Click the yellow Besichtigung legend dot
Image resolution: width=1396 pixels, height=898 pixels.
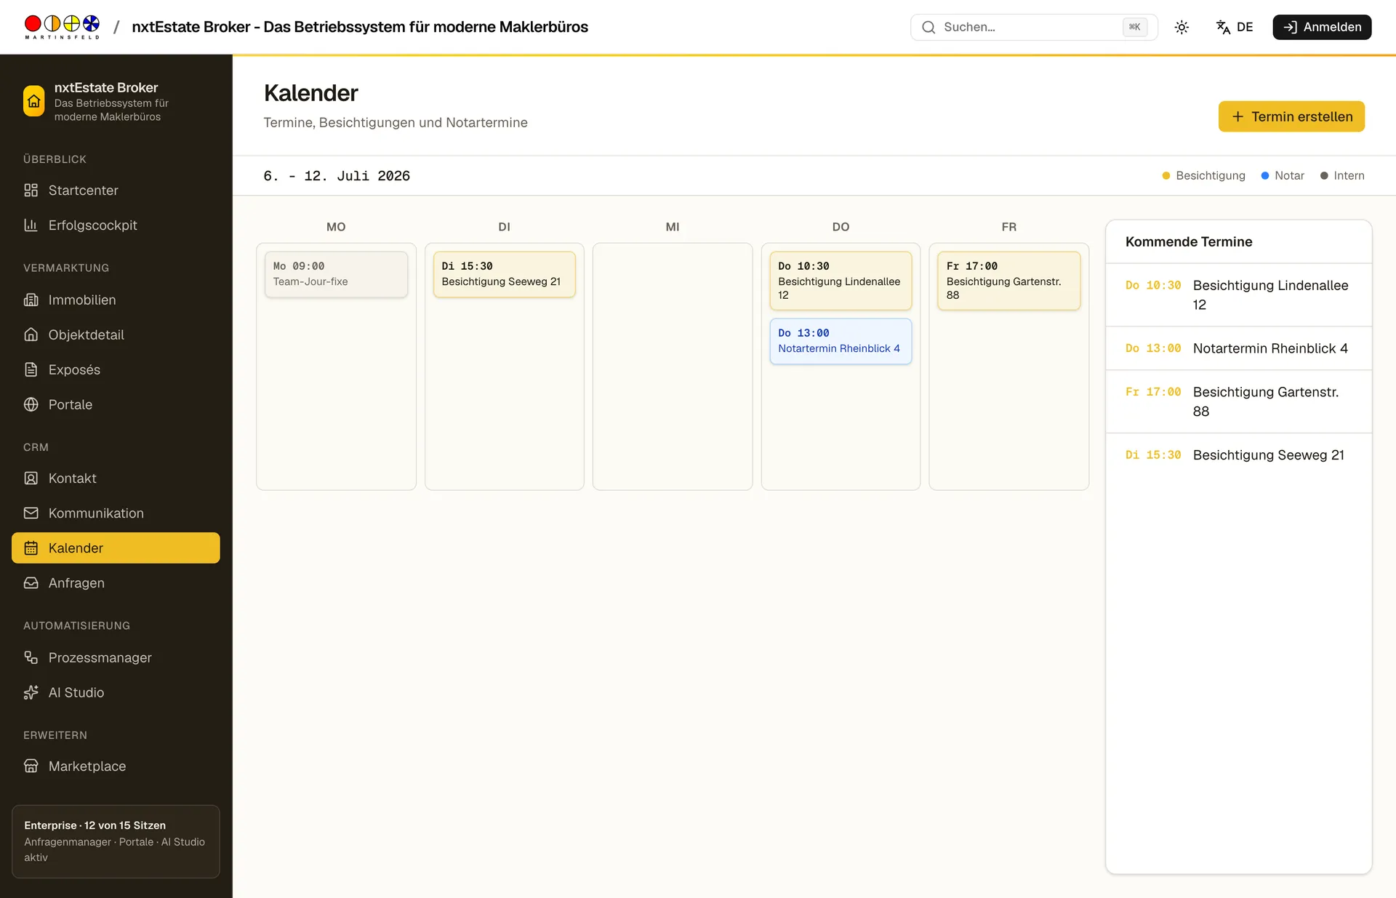click(1166, 176)
